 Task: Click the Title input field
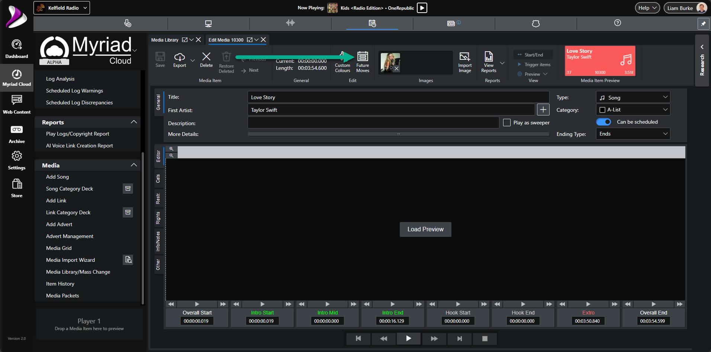[x=398, y=97]
